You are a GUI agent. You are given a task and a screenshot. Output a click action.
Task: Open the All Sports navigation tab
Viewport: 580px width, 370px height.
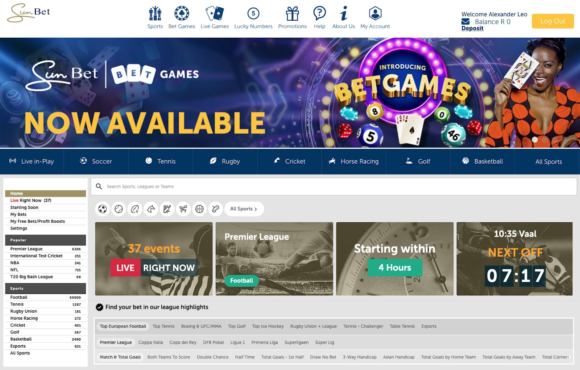(x=548, y=161)
